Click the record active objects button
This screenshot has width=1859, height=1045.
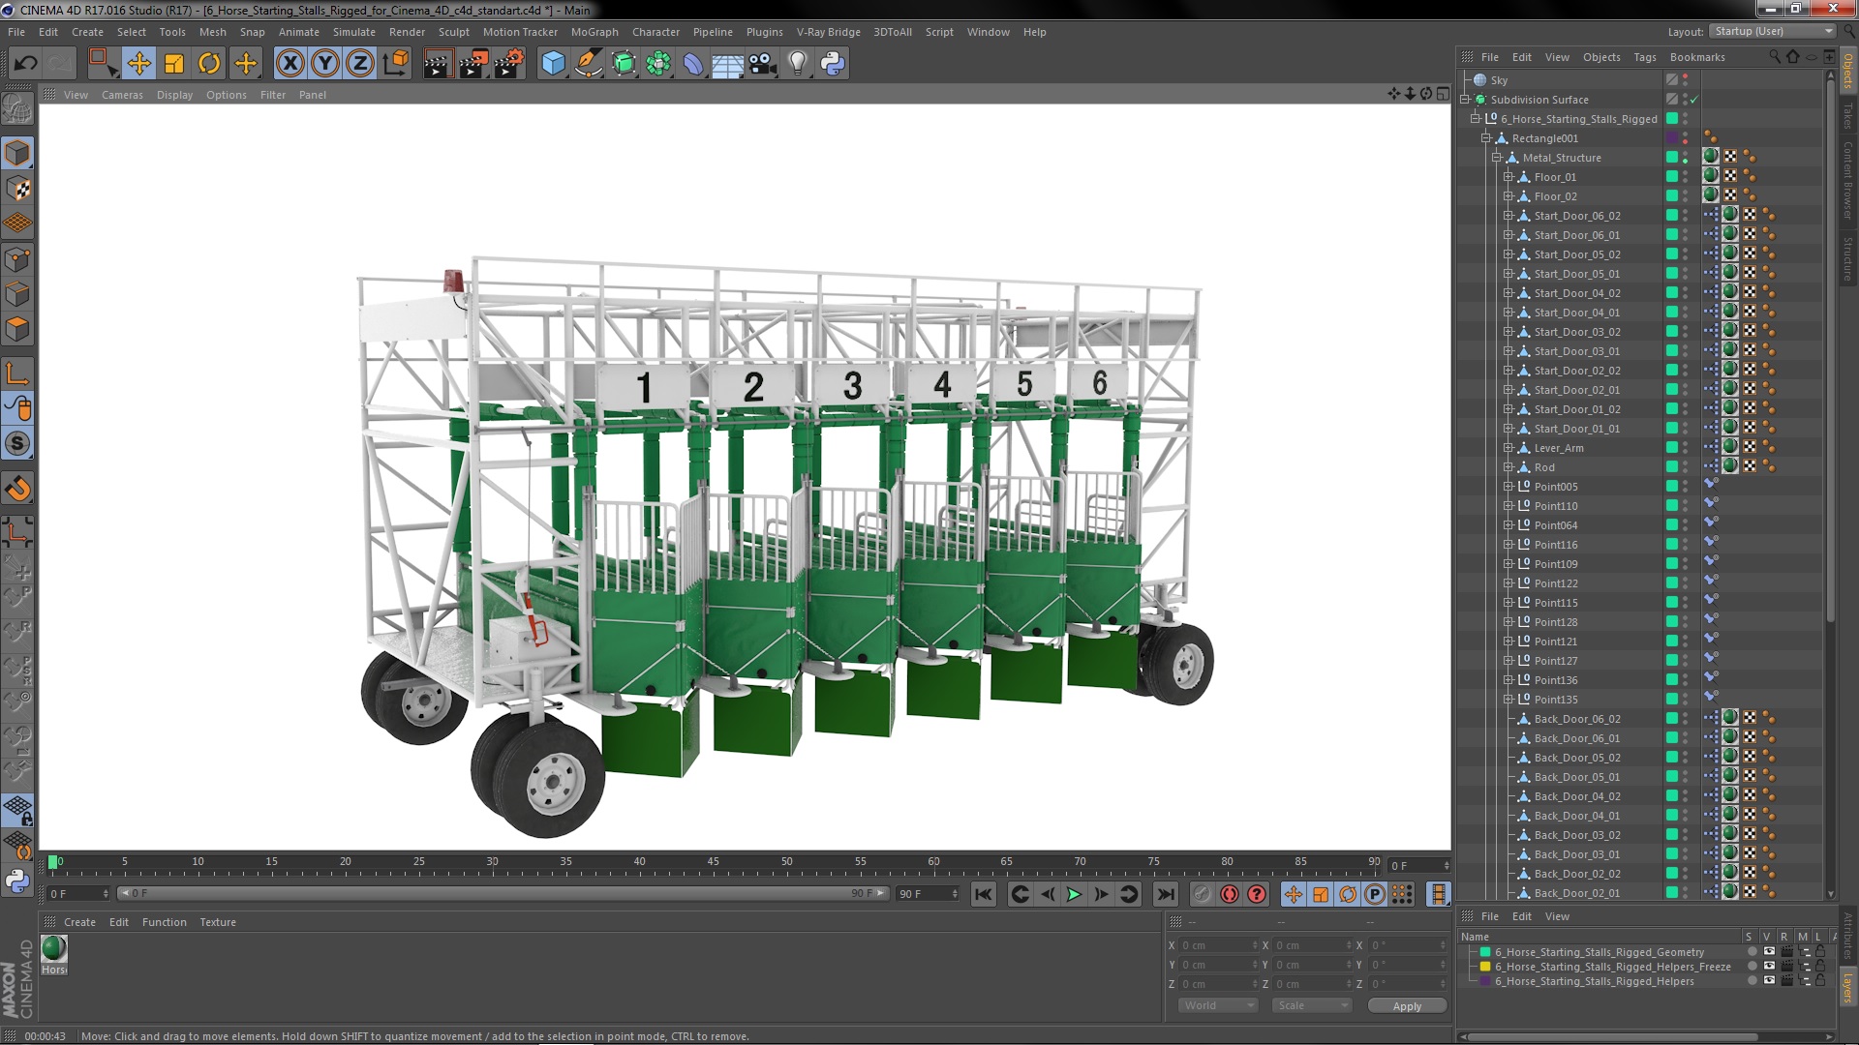pos(1202,894)
